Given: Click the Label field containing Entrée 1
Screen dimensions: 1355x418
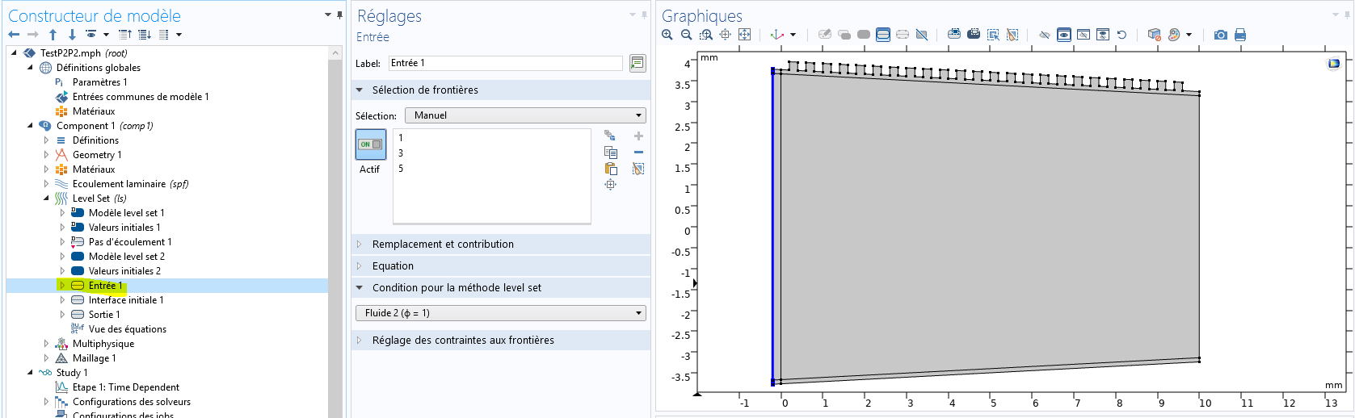Looking at the screenshot, I should (504, 63).
